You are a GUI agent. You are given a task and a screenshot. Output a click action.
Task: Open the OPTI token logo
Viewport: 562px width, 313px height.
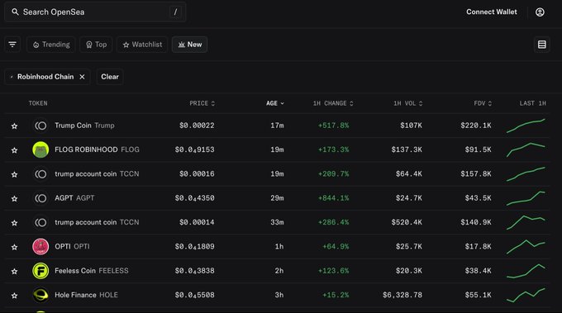coord(40,247)
